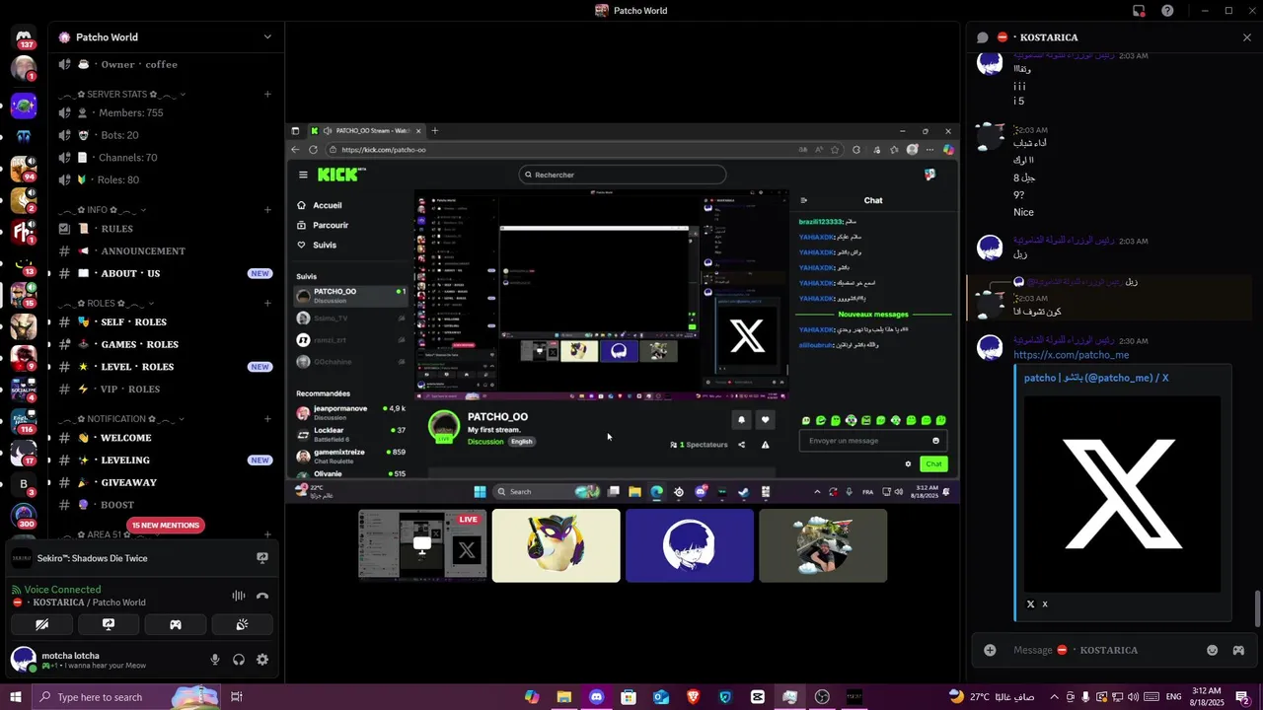Start an activity with the game controller button
The height and width of the screenshot is (710, 1263).
176,624
